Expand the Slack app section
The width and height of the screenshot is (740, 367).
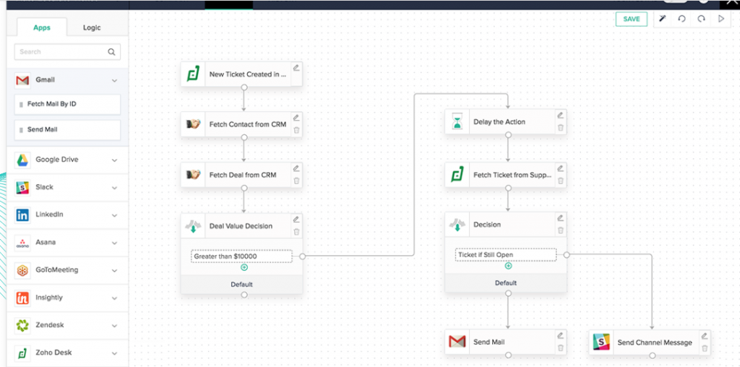[114, 188]
